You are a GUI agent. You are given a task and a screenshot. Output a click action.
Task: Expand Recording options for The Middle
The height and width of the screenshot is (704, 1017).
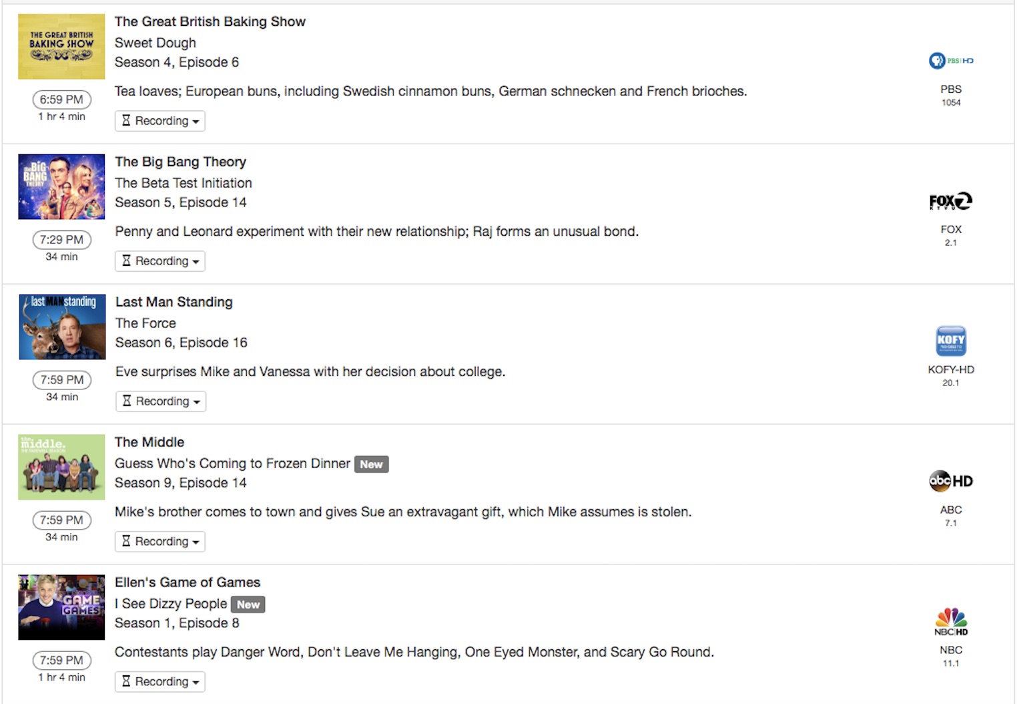click(160, 542)
